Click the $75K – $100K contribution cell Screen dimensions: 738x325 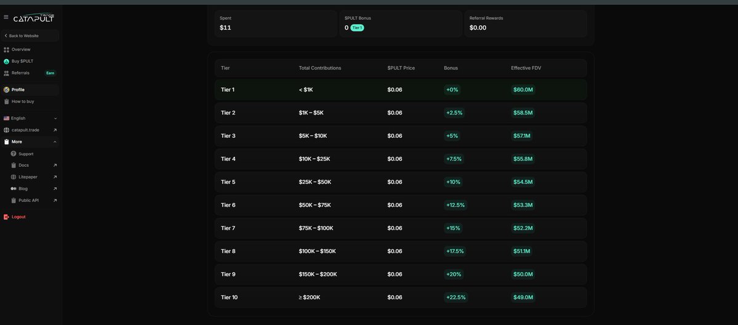click(316, 228)
